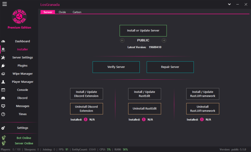Viewport: 251px width, 152px height.
Task: Click RustEdit installed warning icon
Action: 144,119
